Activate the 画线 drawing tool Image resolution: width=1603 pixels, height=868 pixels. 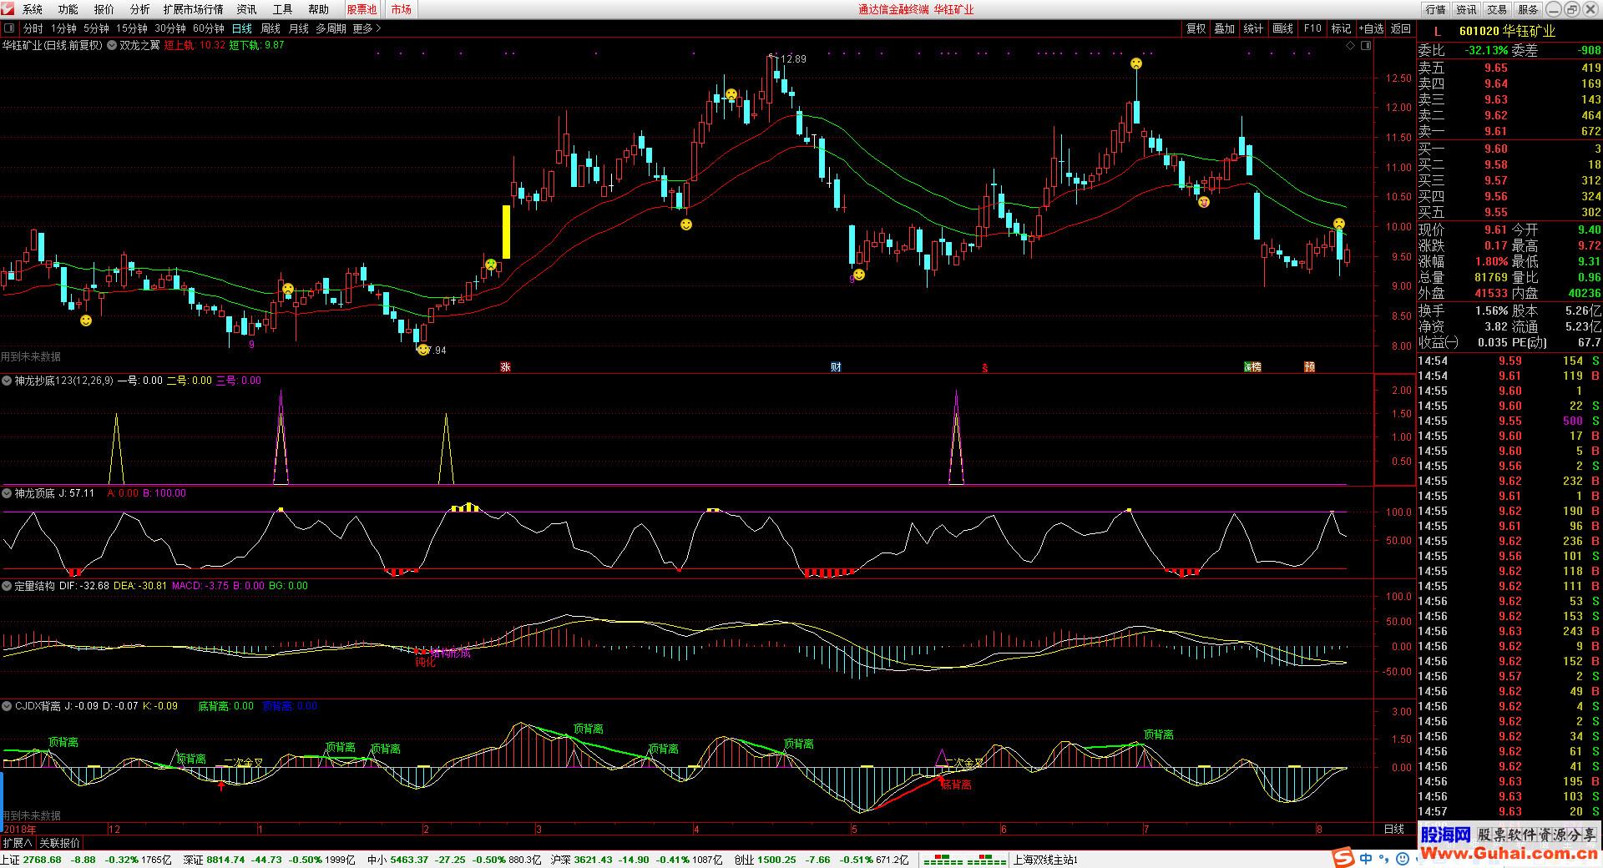pos(1283,28)
